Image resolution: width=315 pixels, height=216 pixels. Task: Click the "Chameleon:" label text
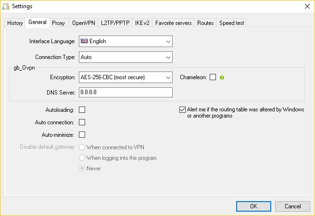193,77
